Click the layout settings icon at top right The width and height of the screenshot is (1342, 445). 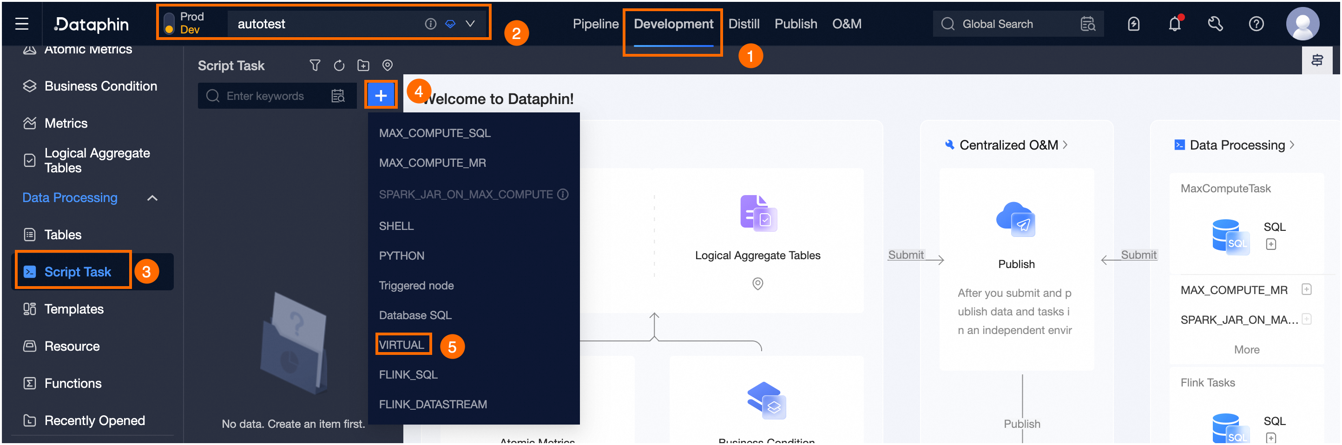pos(1316,60)
